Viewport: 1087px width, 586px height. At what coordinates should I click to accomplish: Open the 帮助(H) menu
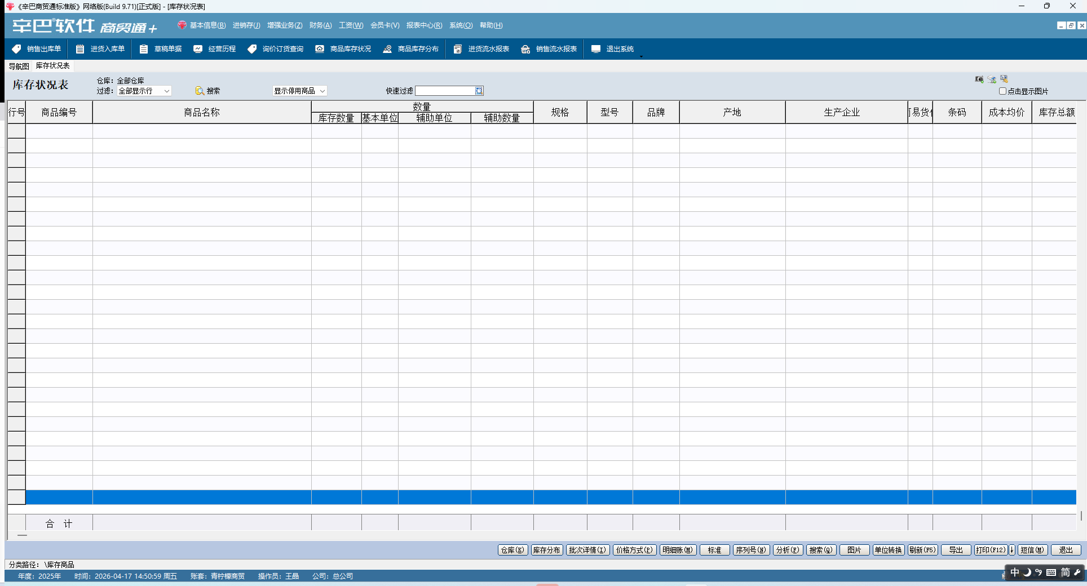coord(491,25)
